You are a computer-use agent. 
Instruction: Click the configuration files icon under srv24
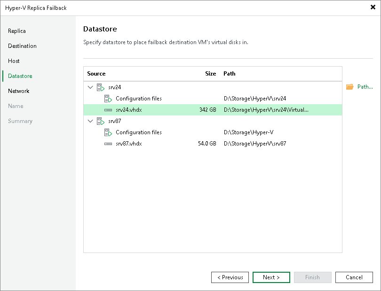[108, 99]
